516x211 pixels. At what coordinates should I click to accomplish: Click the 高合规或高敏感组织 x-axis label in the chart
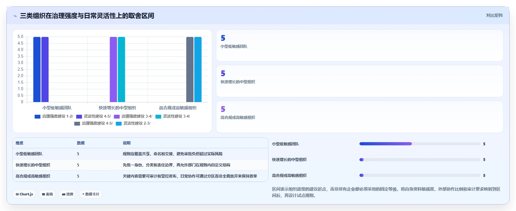pyautogui.click(x=178, y=108)
